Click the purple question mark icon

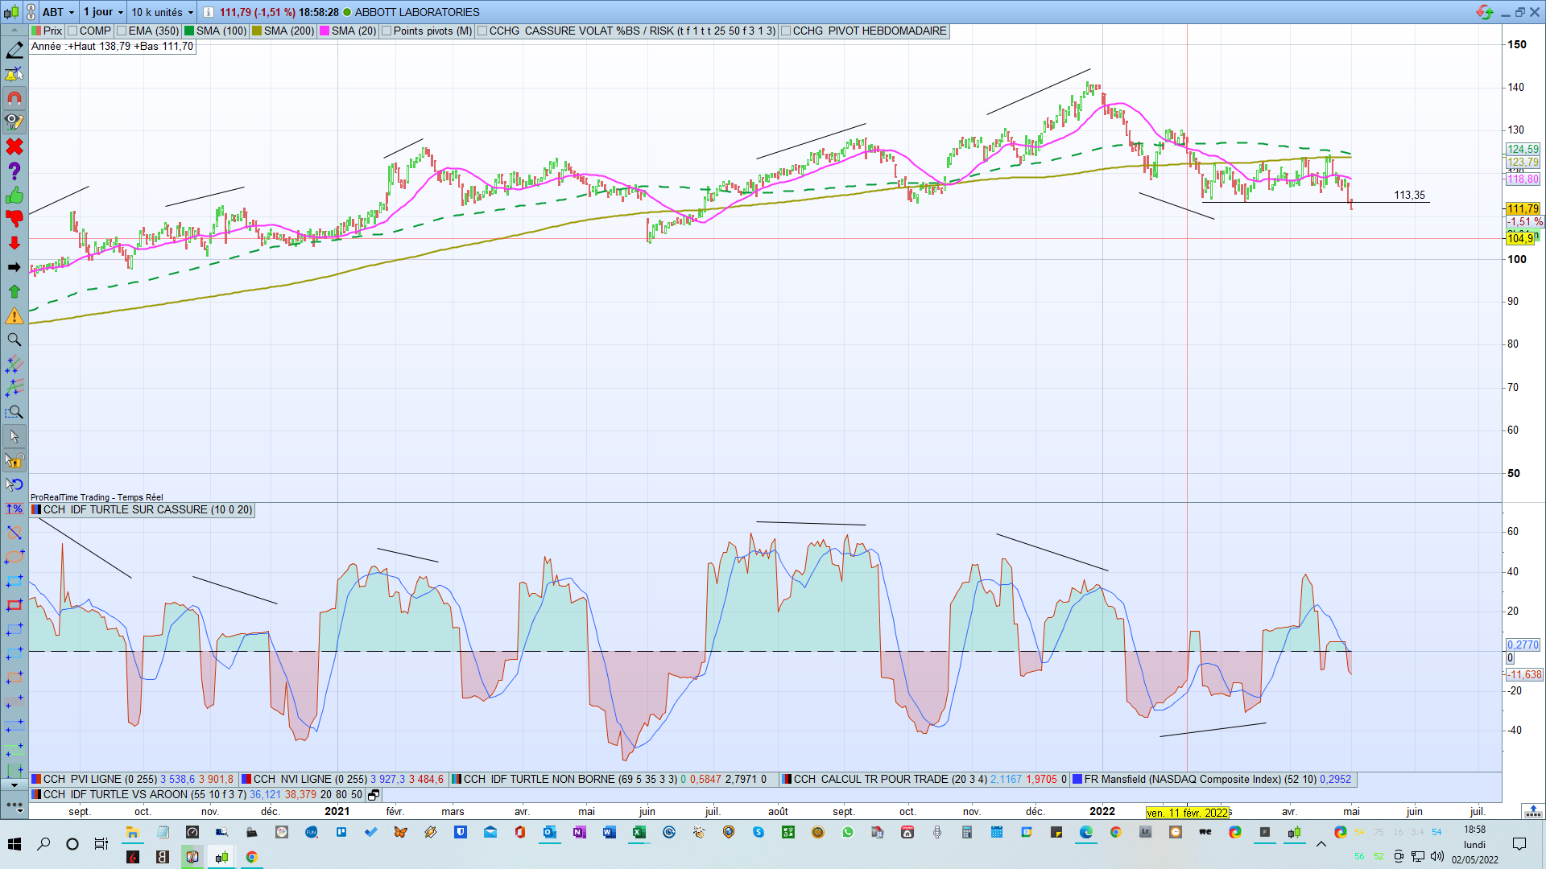pos(14,171)
